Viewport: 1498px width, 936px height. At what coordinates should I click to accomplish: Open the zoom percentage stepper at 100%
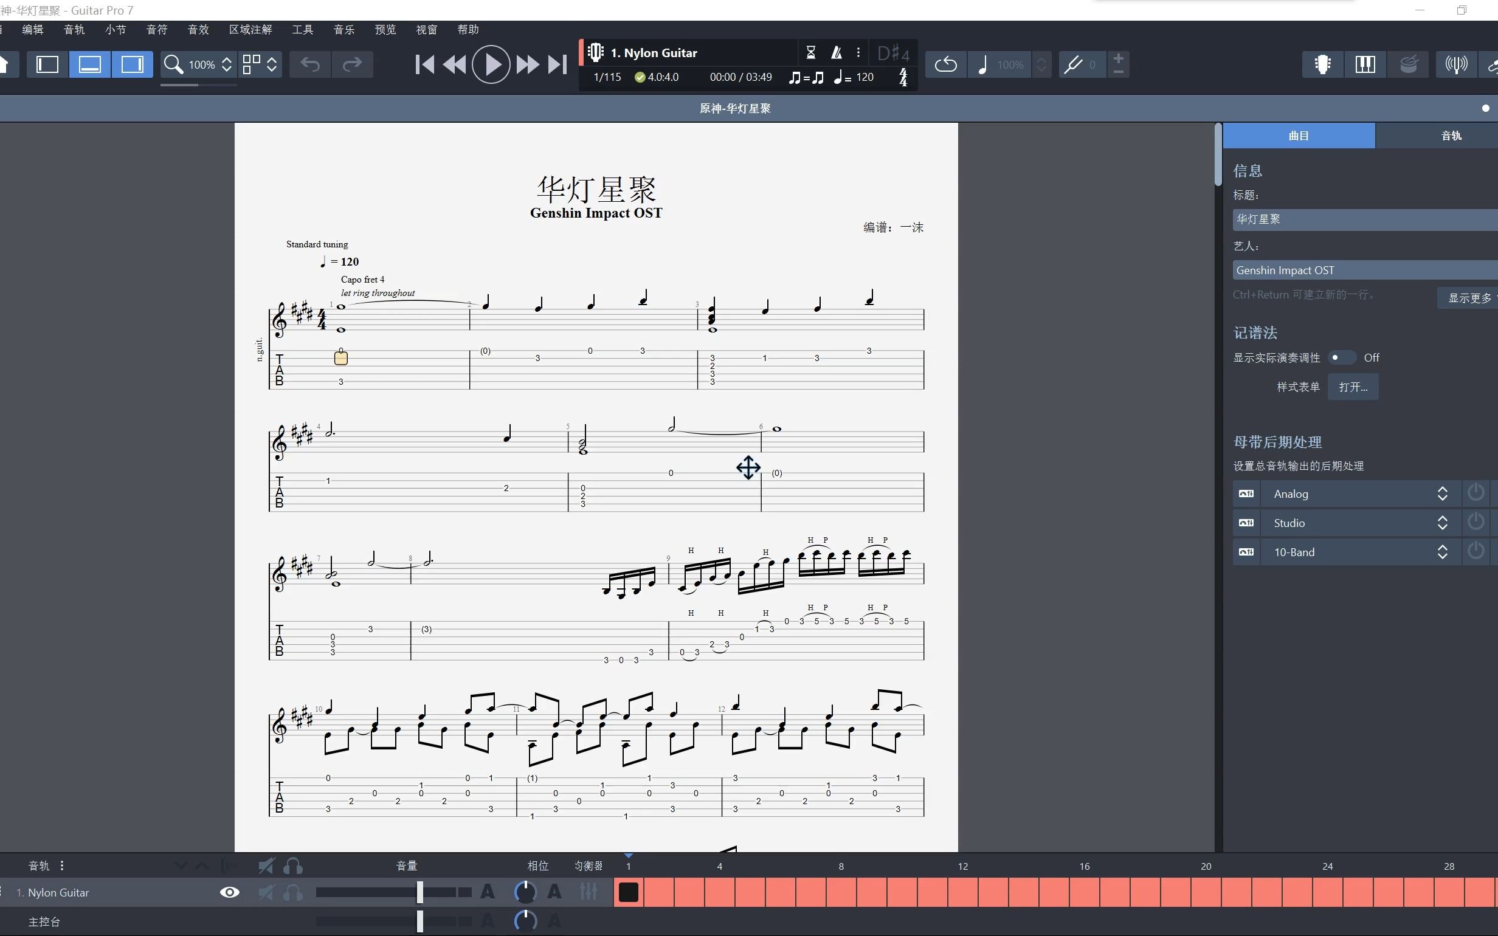pyautogui.click(x=227, y=64)
